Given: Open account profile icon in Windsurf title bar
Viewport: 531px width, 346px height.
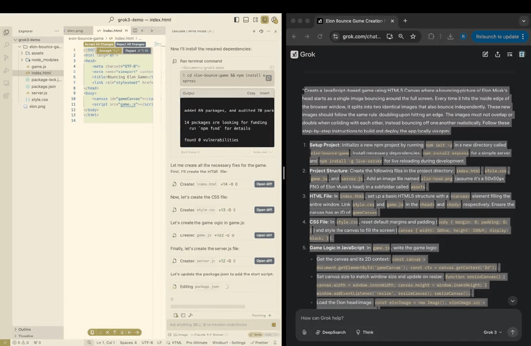Looking at the screenshot, I should click(275, 20).
